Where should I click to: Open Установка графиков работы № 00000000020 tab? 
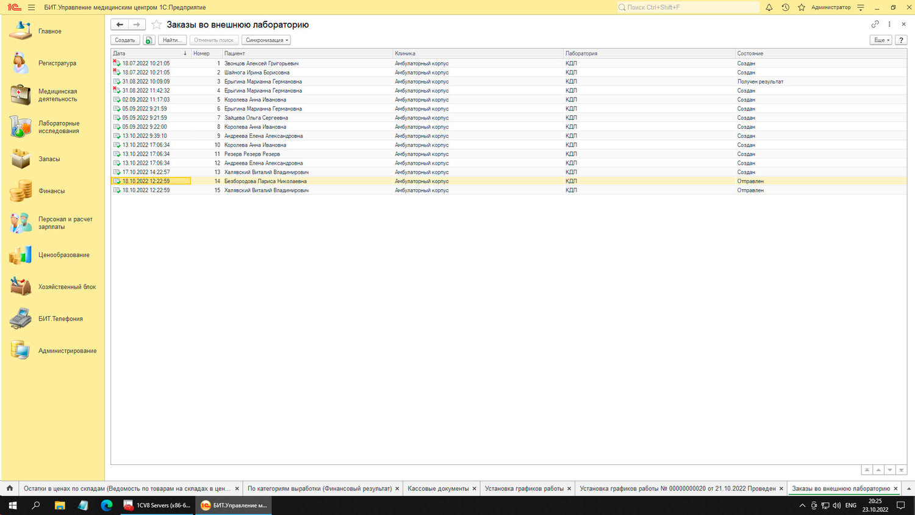[x=677, y=489]
